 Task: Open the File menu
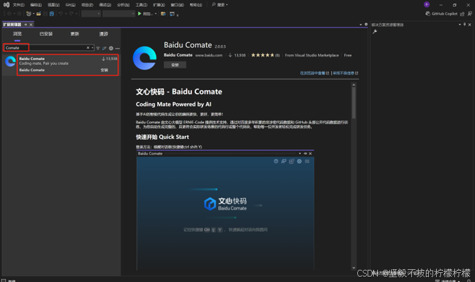coord(18,5)
